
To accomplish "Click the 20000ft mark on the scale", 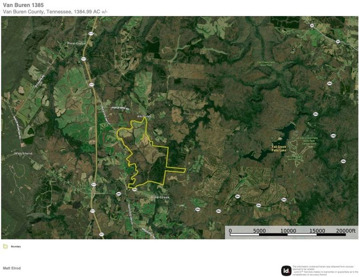I will click(x=346, y=231).
